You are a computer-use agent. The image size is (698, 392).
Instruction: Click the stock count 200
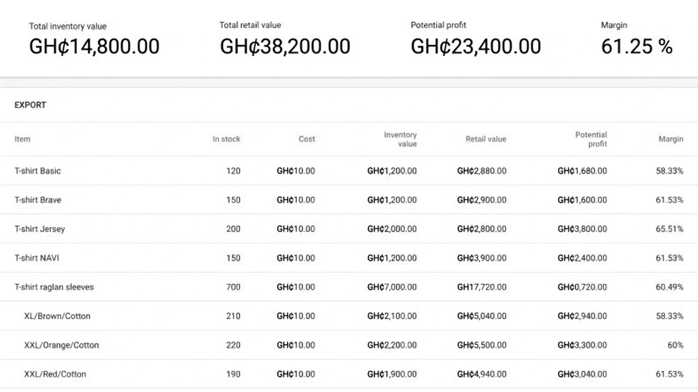(x=233, y=229)
